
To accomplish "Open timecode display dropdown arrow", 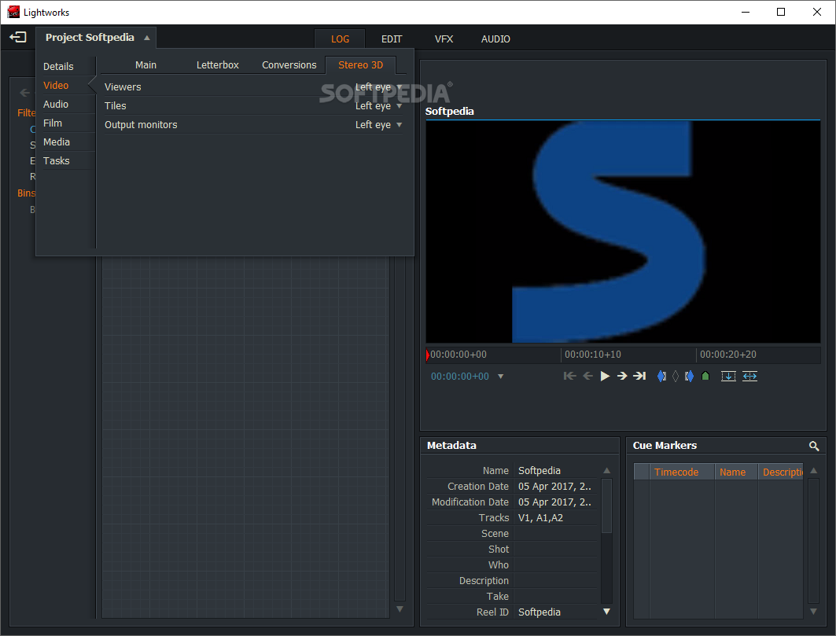I will coord(501,377).
